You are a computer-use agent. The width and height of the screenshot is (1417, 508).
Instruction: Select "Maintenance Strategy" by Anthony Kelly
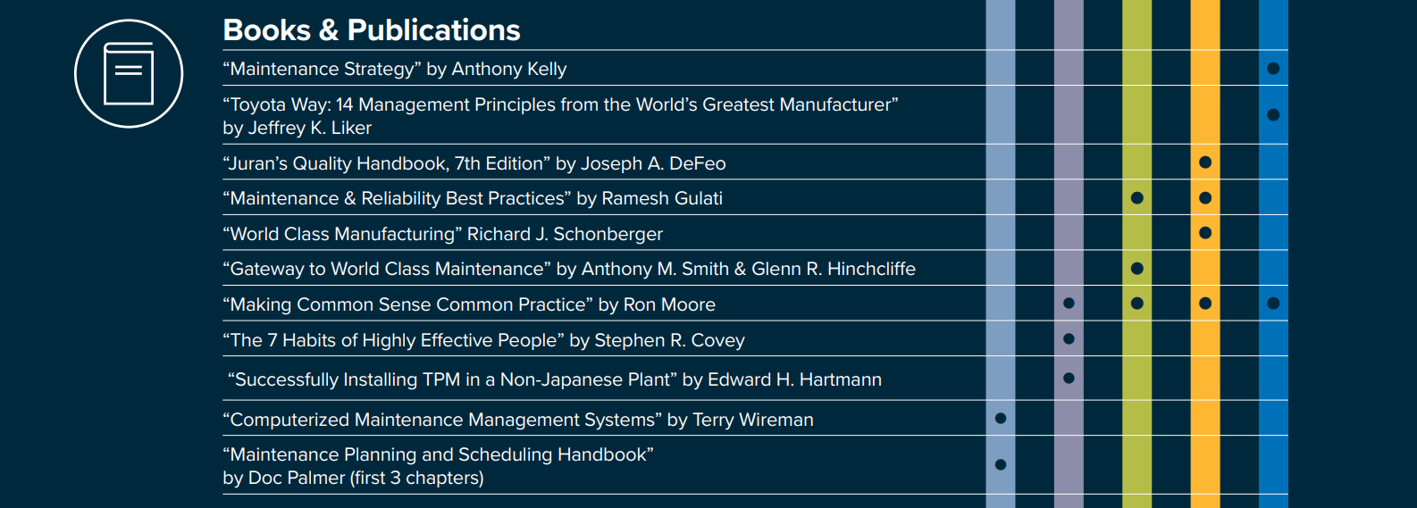point(394,69)
